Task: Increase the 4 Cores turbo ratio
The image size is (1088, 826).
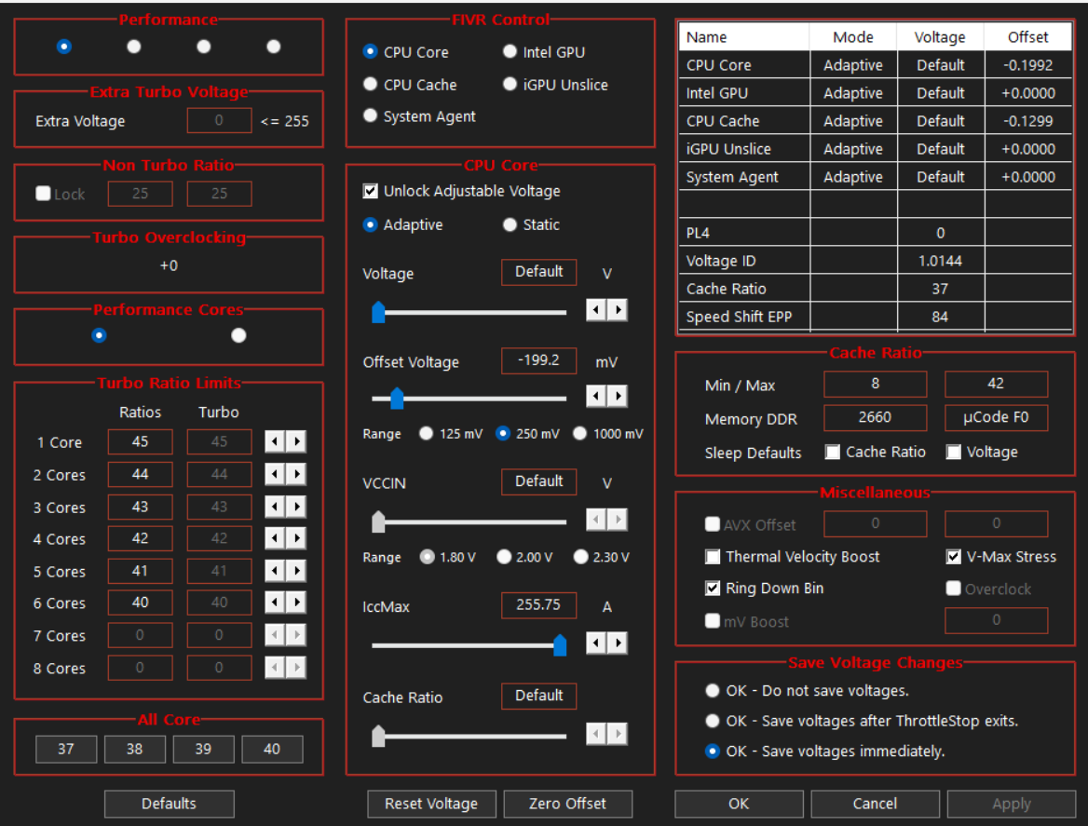Action: click(x=296, y=538)
